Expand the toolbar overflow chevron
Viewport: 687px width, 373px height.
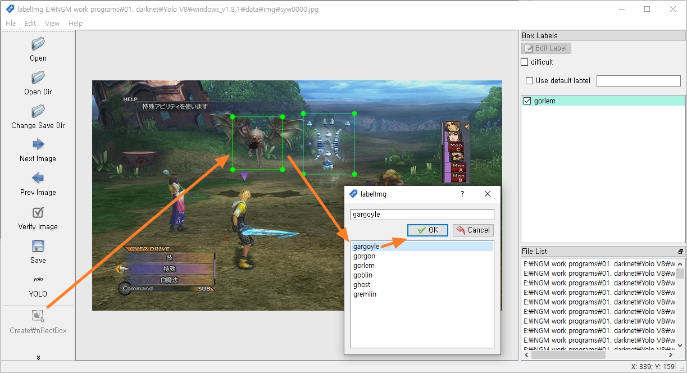[x=38, y=357]
